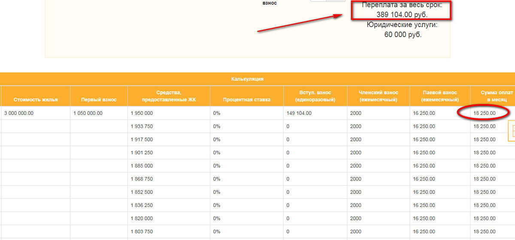Click the 1 917 500 funds cell
This screenshot has height=240, width=515.
(169, 140)
